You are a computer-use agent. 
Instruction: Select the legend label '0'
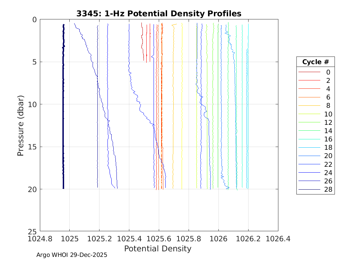[x=328, y=72]
